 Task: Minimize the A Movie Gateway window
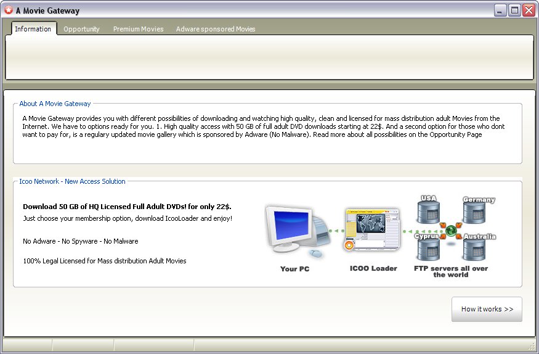click(500, 10)
